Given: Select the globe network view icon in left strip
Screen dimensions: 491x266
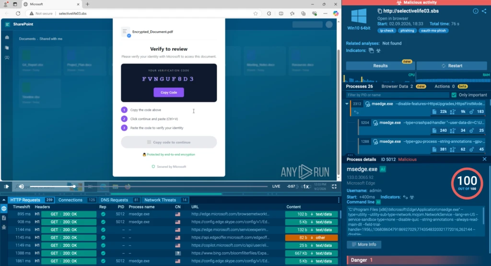Looking at the screenshot, I should click(x=4, y=208).
